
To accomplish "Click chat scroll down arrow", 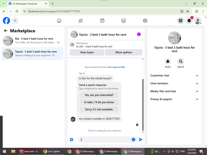I will (x=143, y=132).
